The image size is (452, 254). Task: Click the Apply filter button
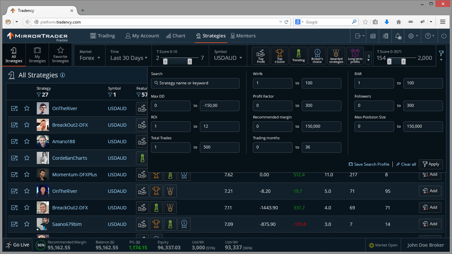[431, 164]
